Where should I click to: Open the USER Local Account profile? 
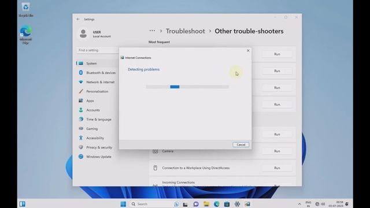tap(95, 34)
